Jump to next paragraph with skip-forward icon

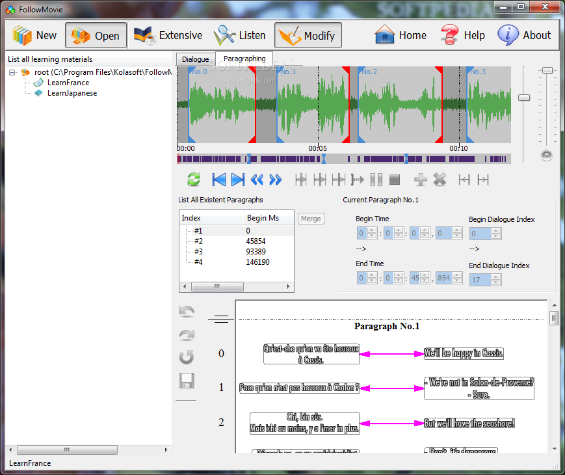pos(238,180)
